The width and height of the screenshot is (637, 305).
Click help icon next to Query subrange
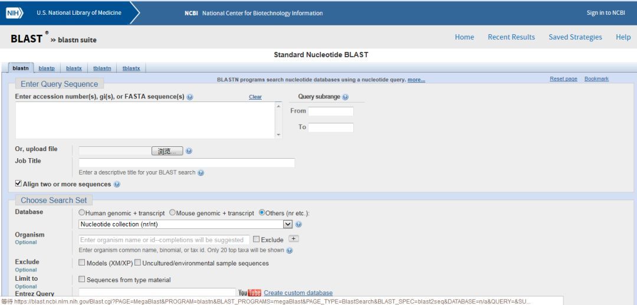(x=346, y=97)
